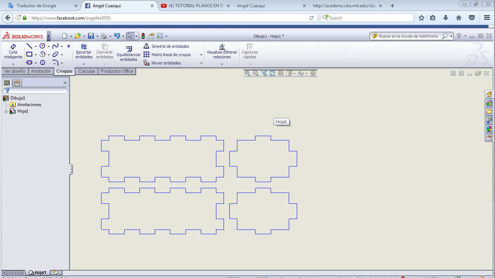Open the Recortar entidades dropdown arrow
Viewport: 495px width, 278px height.
tap(84, 64)
